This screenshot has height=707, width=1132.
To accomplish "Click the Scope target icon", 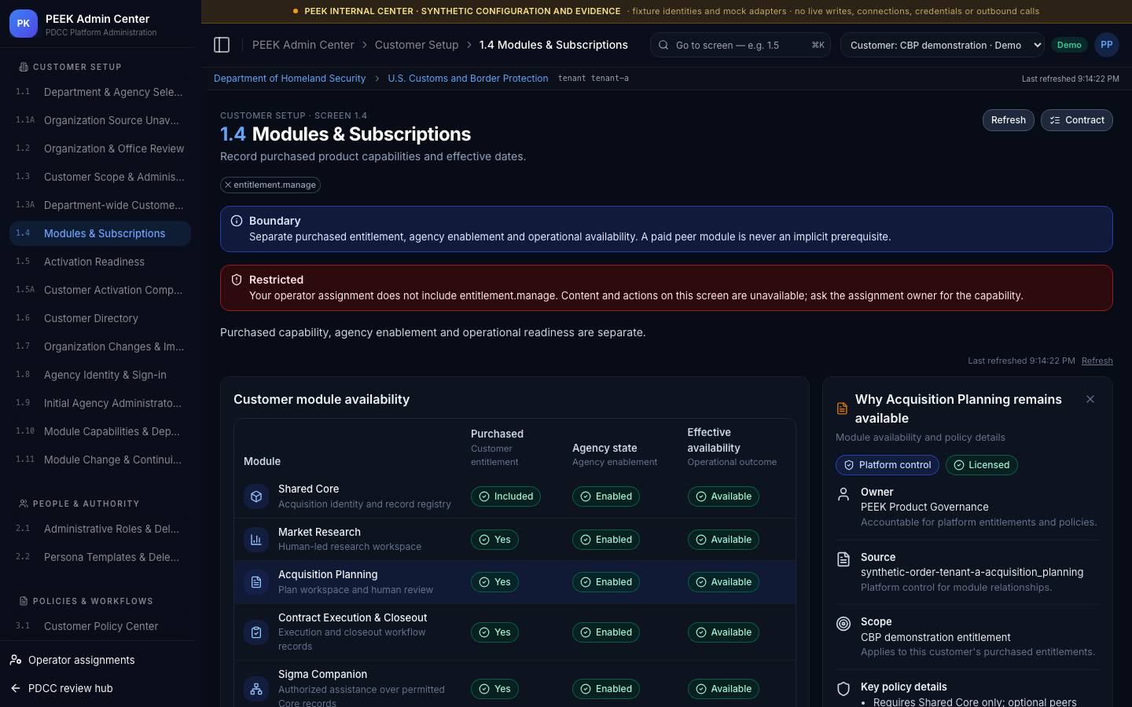I will [843, 624].
